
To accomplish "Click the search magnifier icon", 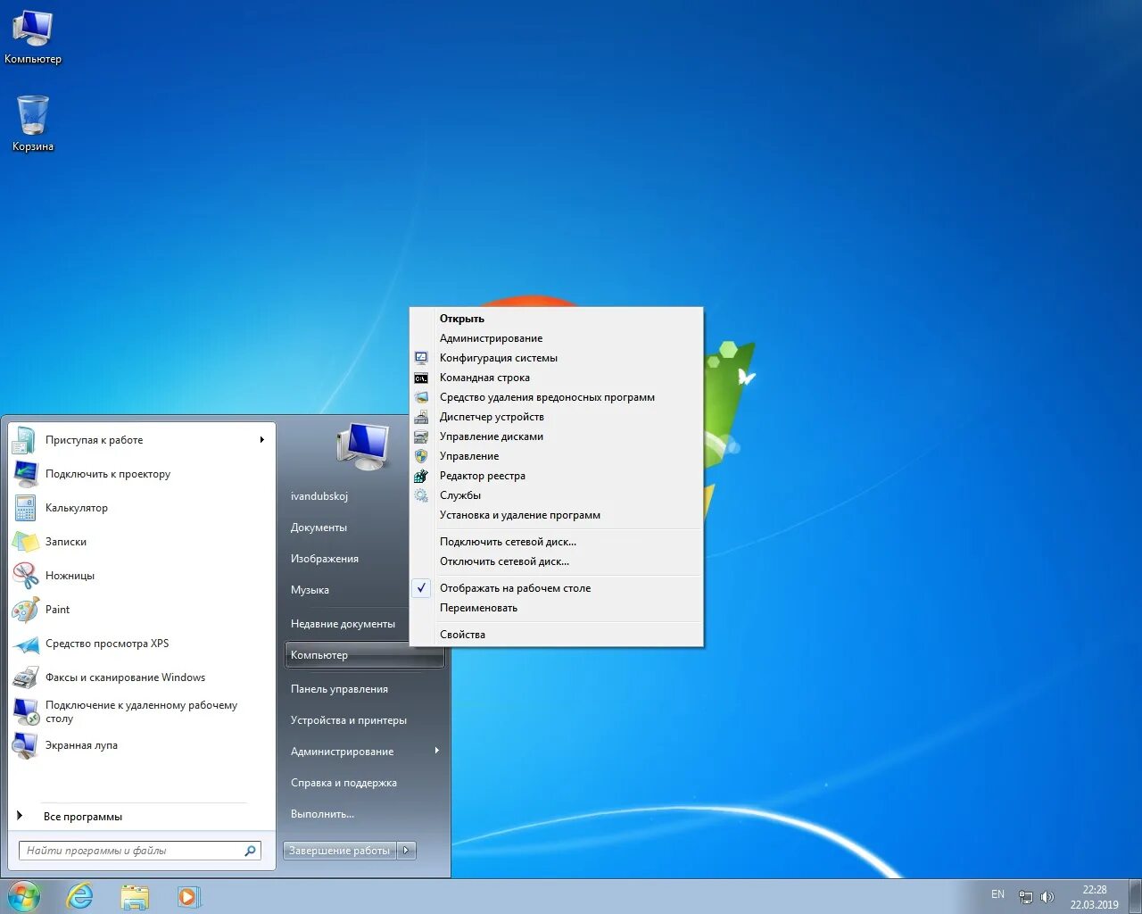I will click(251, 851).
